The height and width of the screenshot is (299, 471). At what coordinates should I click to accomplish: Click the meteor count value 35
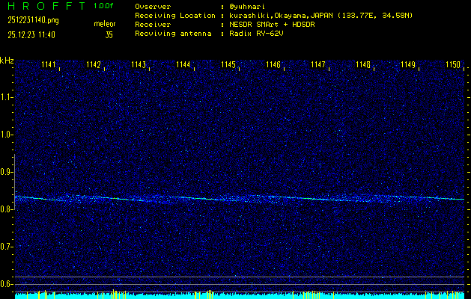(x=109, y=34)
